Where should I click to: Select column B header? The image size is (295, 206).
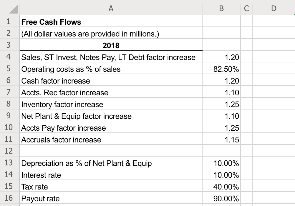tap(221, 9)
